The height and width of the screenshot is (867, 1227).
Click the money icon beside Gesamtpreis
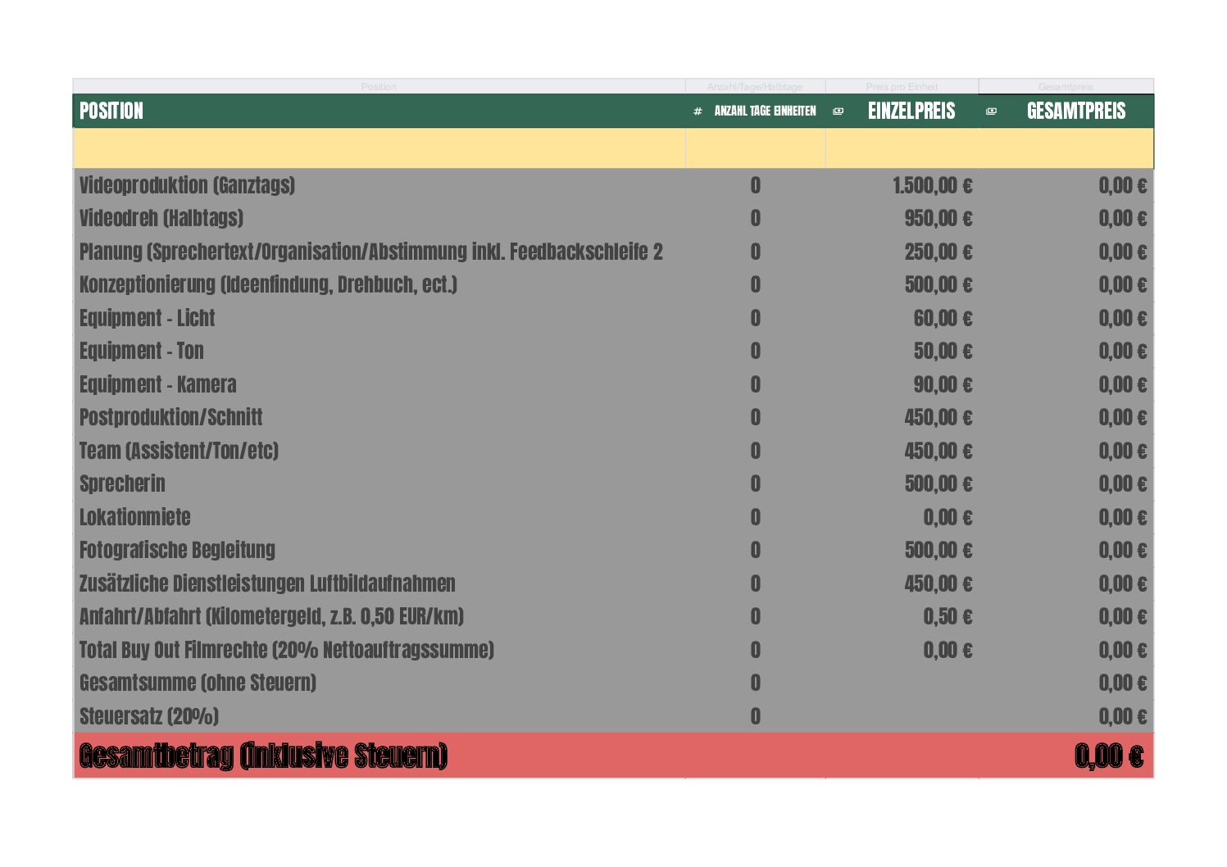click(x=991, y=111)
